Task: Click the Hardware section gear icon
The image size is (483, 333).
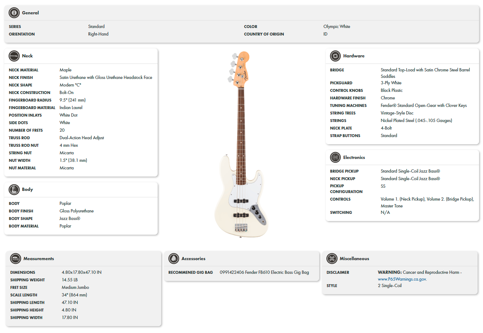Action: pyautogui.click(x=335, y=56)
